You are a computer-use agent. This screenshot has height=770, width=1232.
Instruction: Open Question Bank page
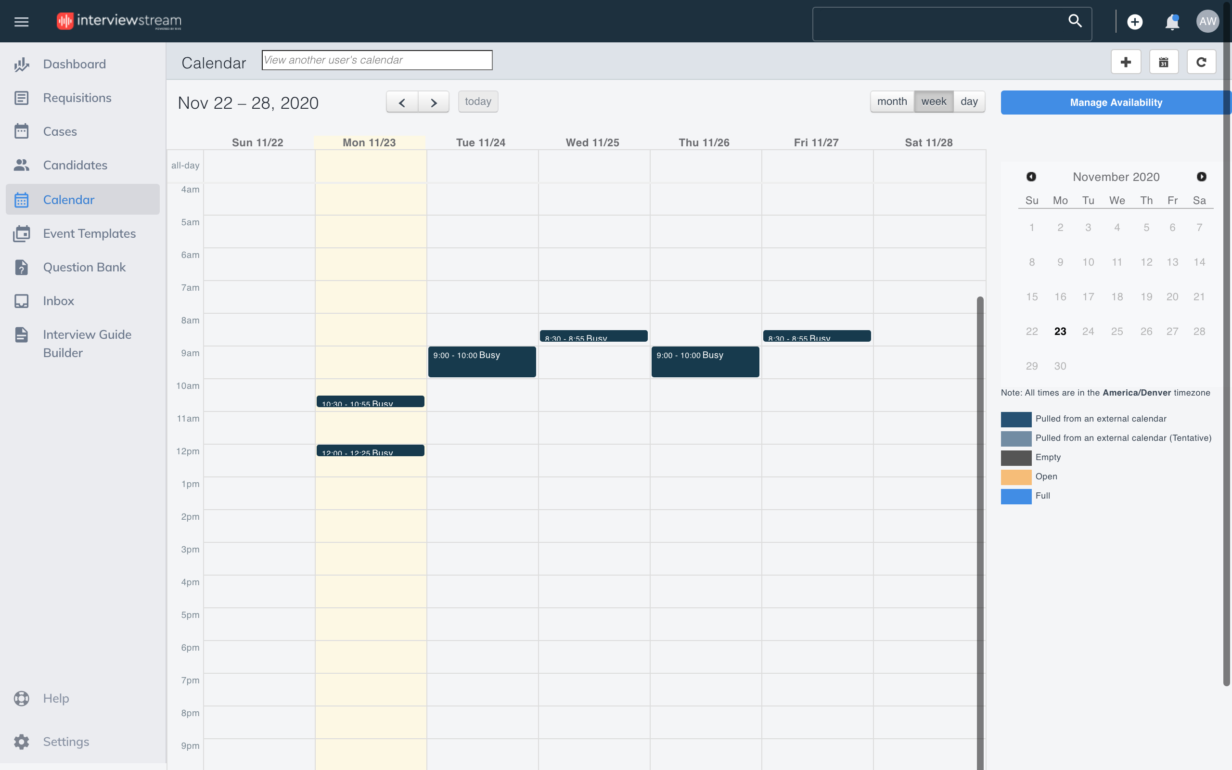click(x=85, y=267)
